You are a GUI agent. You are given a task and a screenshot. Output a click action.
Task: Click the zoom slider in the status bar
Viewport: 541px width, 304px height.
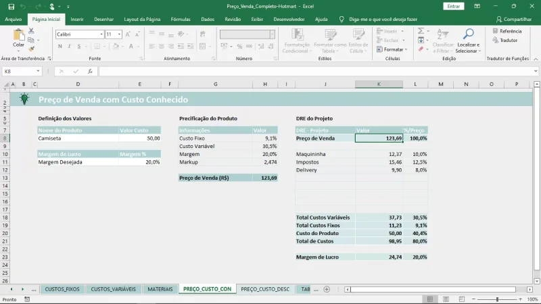tap(497, 299)
